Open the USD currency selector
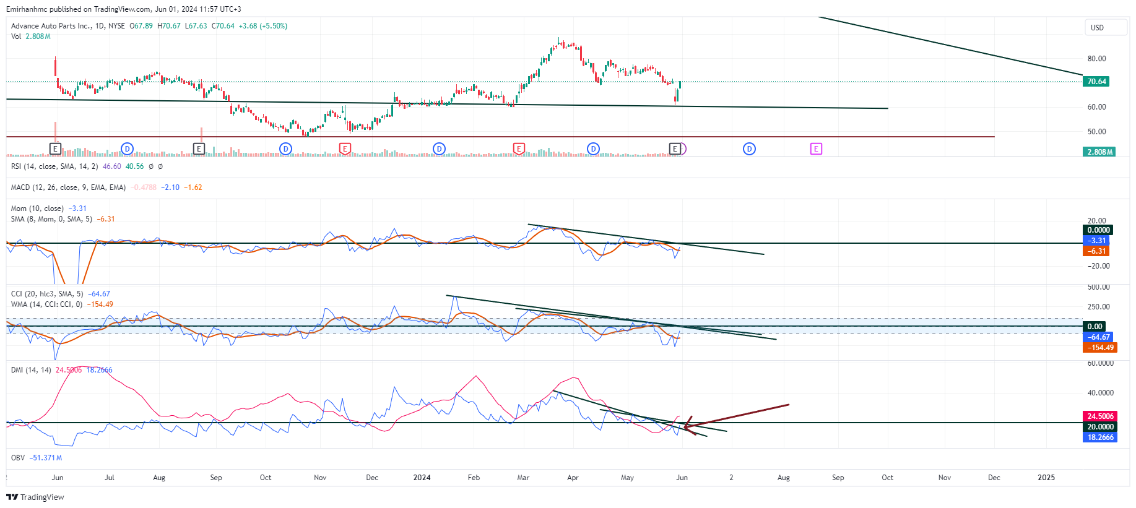The image size is (1136, 508). 1106,27
